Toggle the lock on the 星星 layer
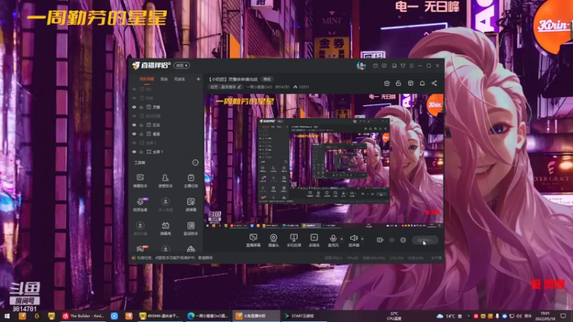 (x=141, y=134)
